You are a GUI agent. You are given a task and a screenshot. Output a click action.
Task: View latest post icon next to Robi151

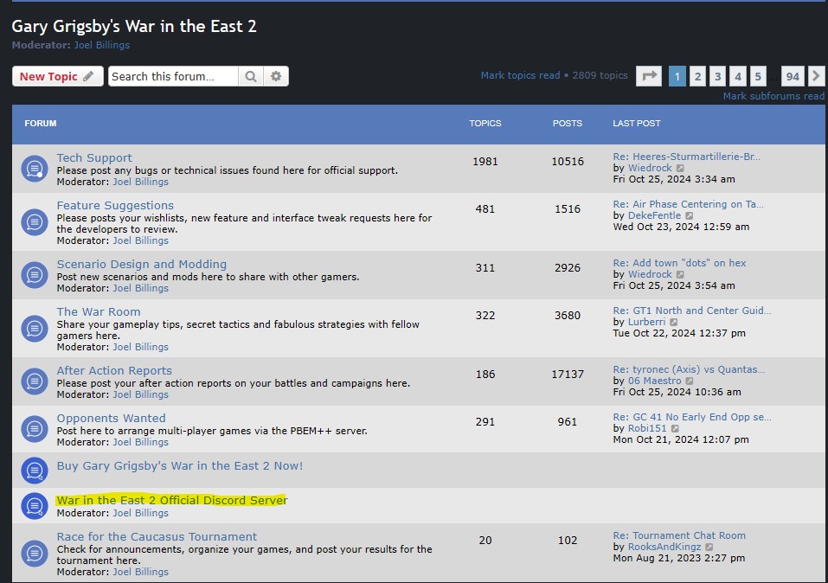(x=675, y=429)
